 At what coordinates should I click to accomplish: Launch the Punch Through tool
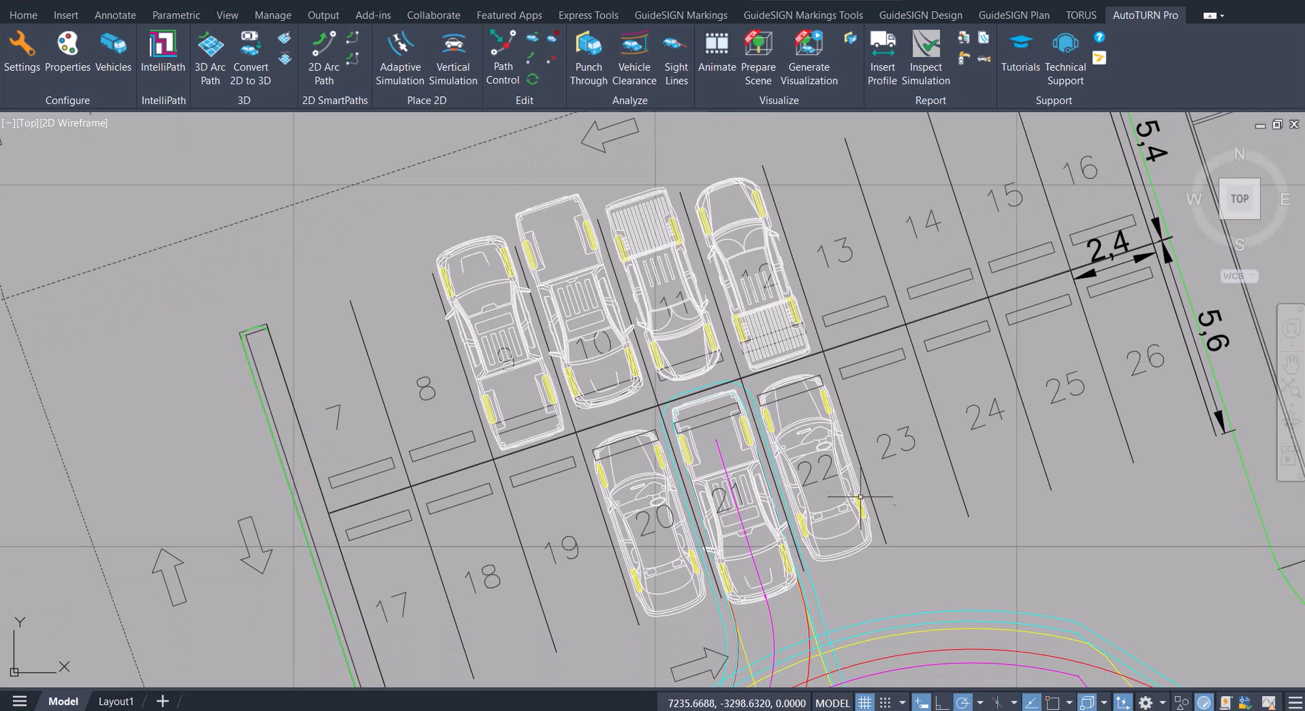pyautogui.click(x=589, y=58)
